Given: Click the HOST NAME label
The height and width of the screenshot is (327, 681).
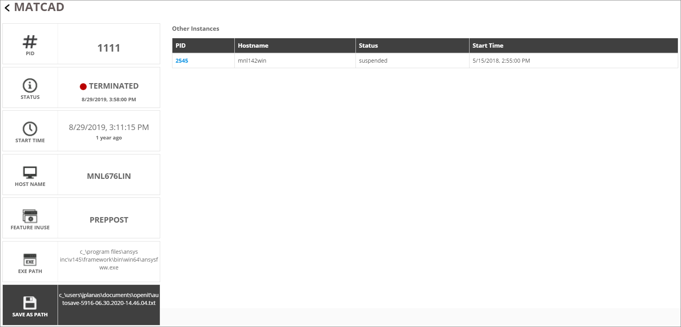Looking at the screenshot, I should point(30,184).
